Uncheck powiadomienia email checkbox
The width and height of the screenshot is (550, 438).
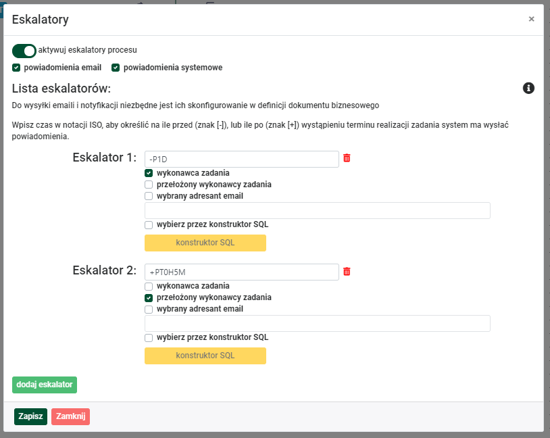(x=16, y=68)
